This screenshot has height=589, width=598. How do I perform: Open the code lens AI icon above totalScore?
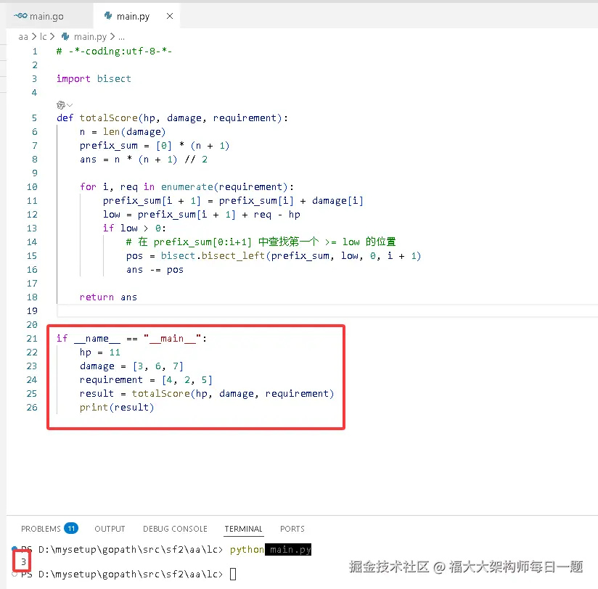pyautogui.click(x=61, y=105)
